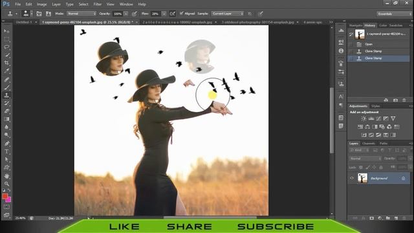Add a Brightness/Contrast adjustment
This screenshot has width=414, height=233.
click(364, 118)
